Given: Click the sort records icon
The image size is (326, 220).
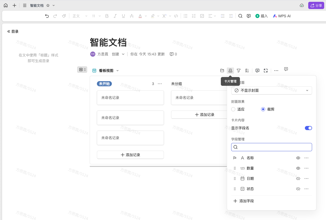Looking at the screenshot, I should 247,71.
